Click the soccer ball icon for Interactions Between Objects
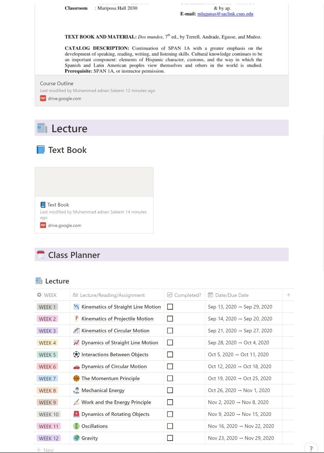 [76, 354]
